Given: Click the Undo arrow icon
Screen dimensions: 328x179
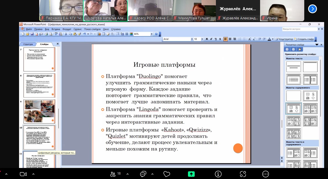Looking at the screenshot, I should pos(84,34).
